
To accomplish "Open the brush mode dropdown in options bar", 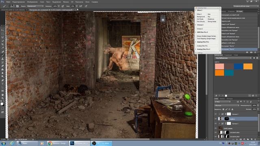I will point(35,6).
